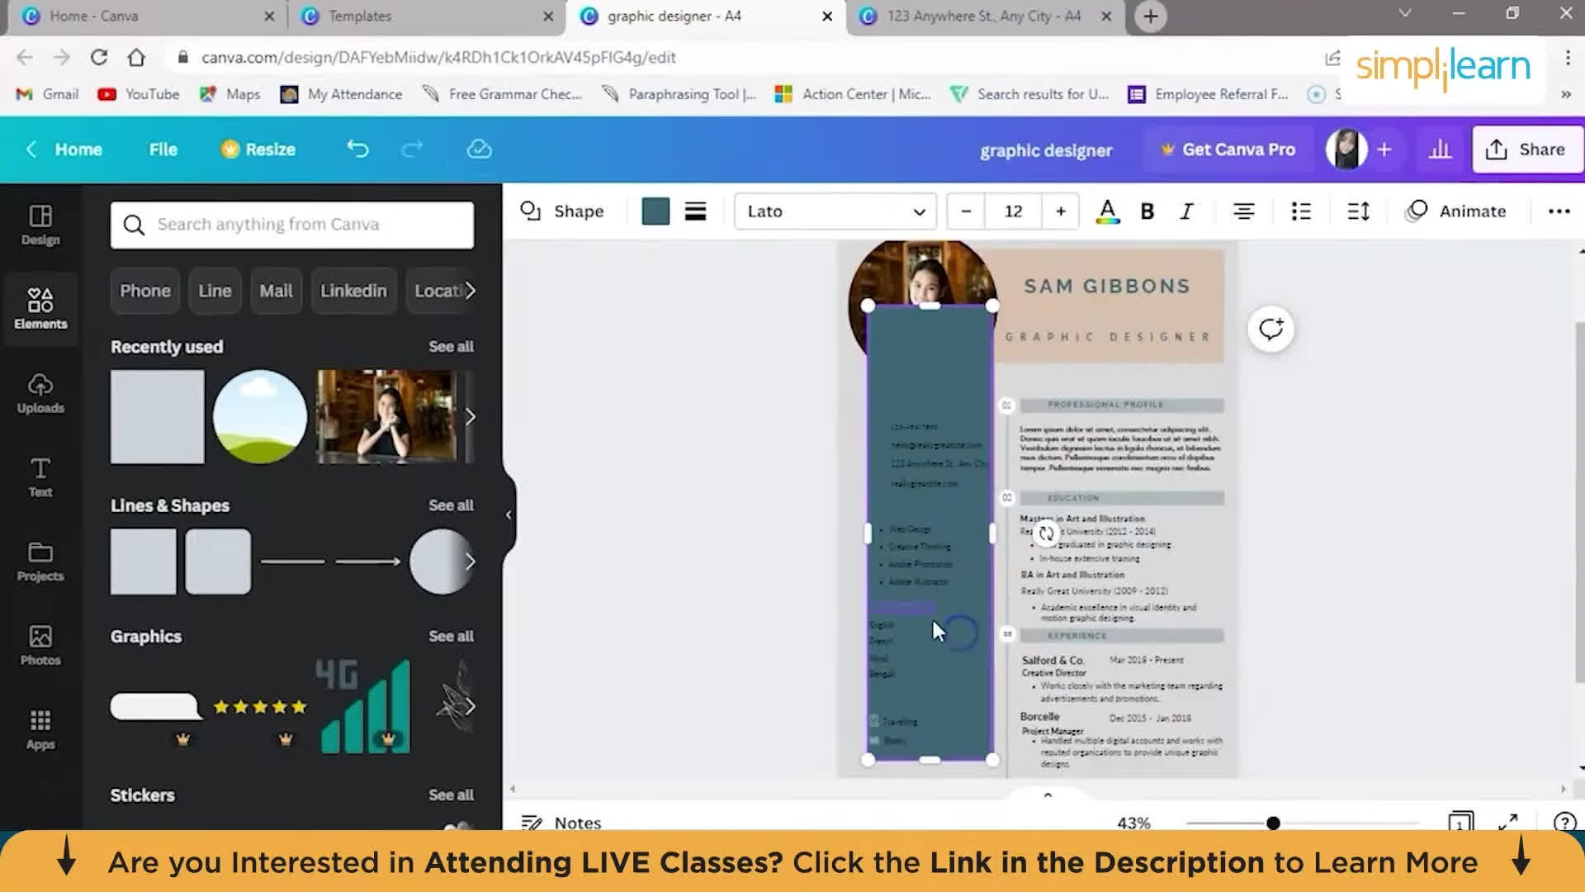The image size is (1585, 892).
Task: Open the grid view pages icon
Action: pyautogui.click(x=1460, y=822)
